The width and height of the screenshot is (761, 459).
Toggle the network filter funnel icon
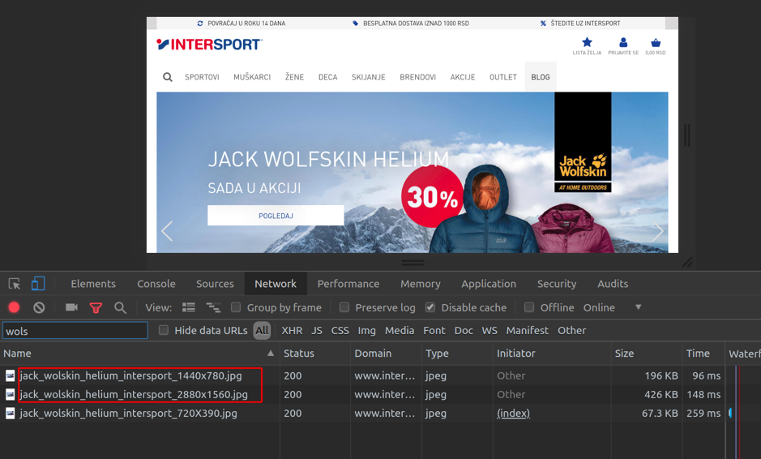click(96, 307)
